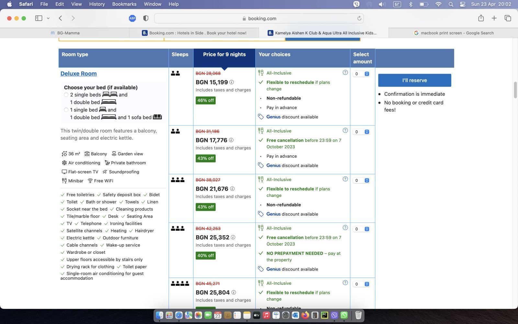Switch to the BG-Mamma tab
Viewport: 518px width, 324px height.
65,33
